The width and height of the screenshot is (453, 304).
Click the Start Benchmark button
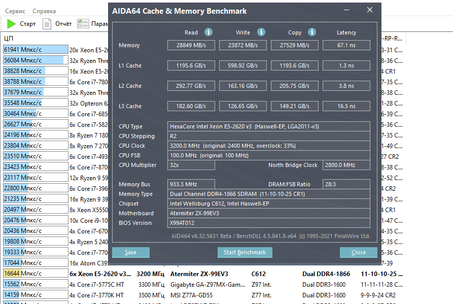click(x=245, y=252)
